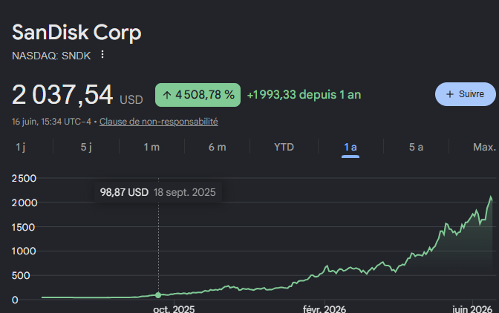
Task: Choose the YTD range tab
Action: coord(284,147)
